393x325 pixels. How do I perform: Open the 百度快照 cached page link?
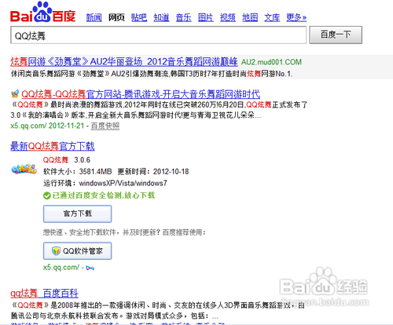coord(105,126)
